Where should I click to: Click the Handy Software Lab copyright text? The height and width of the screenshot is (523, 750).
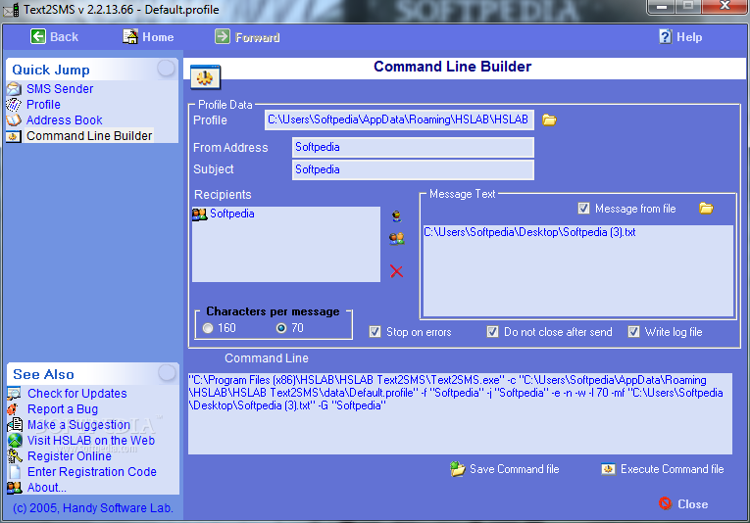[x=93, y=507]
